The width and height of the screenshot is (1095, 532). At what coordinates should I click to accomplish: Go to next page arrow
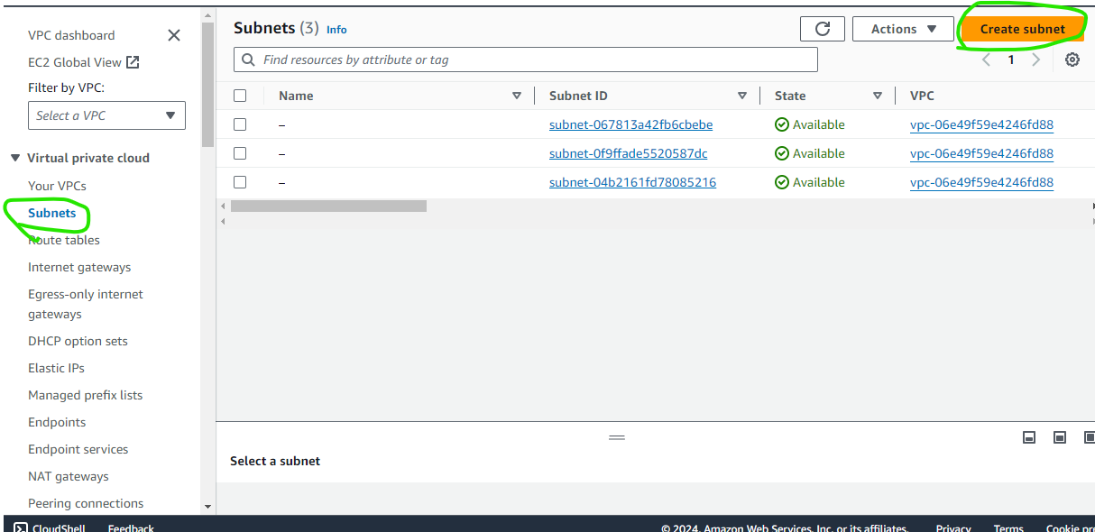(x=1035, y=60)
